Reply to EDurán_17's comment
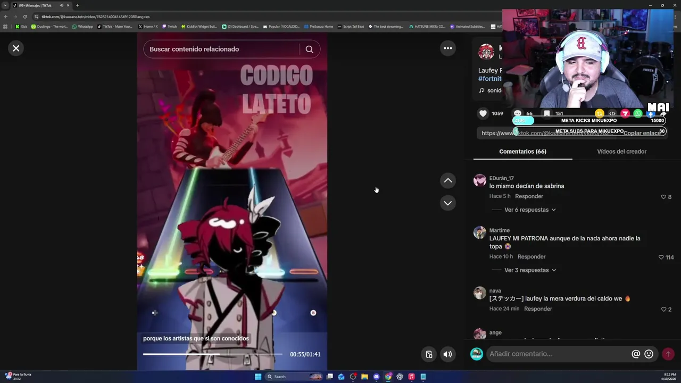681x383 pixels. [529, 196]
